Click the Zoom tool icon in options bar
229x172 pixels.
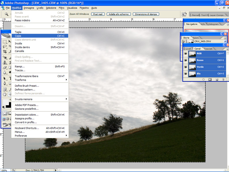tap(6, 14)
